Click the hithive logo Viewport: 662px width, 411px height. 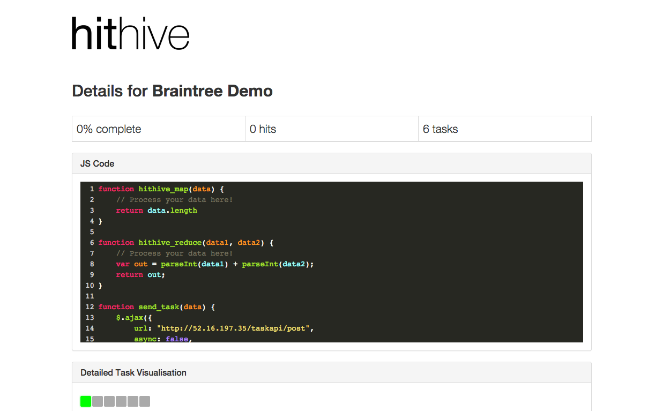coord(131,33)
